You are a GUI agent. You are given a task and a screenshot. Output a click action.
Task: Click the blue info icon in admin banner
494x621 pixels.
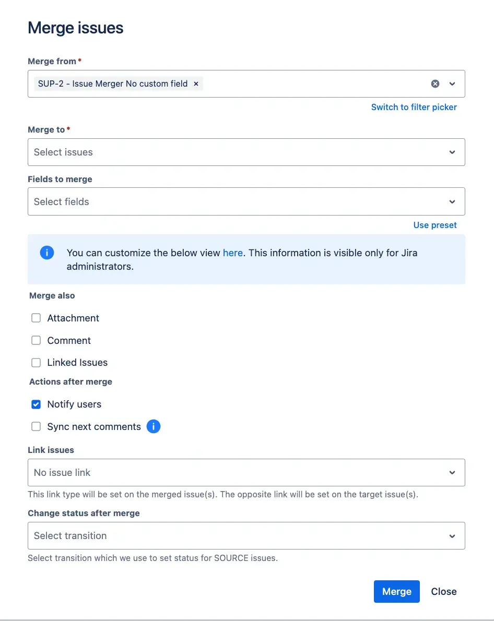point(47,253)
